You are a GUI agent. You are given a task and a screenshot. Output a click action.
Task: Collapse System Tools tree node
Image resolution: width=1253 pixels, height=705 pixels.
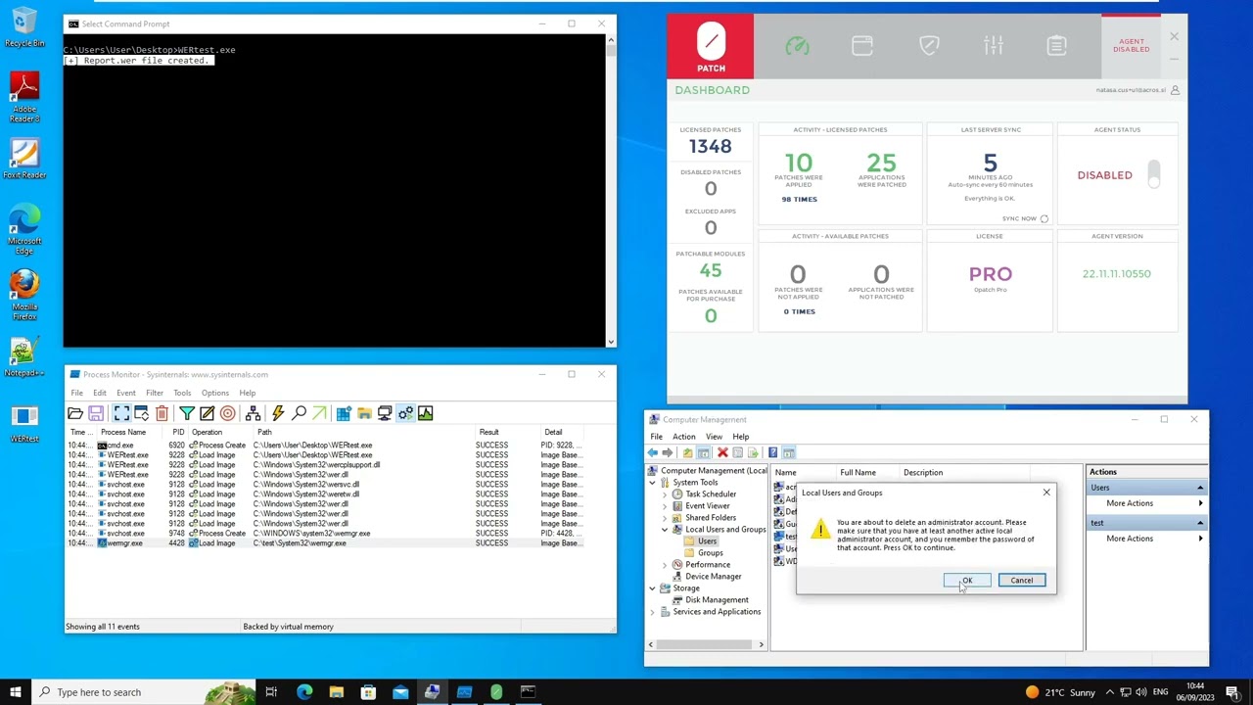click(x=652, y=483)
